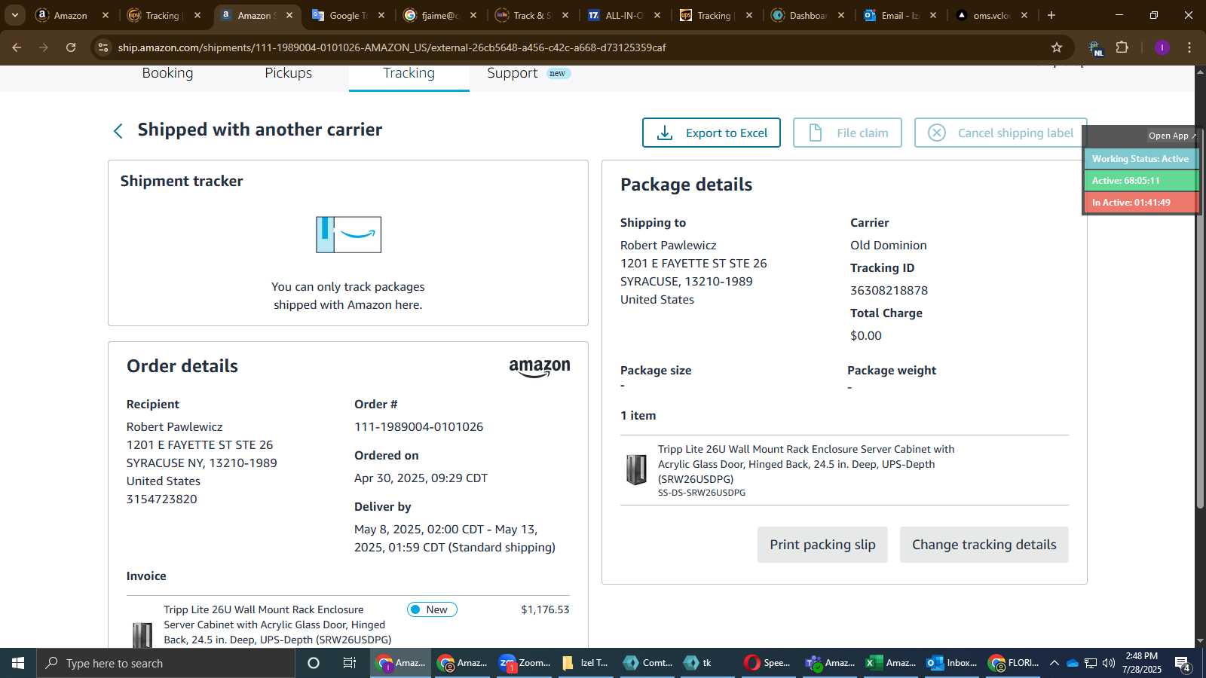Click invoice price $1,176.53
1206x678 pixels.
(545, 609)
